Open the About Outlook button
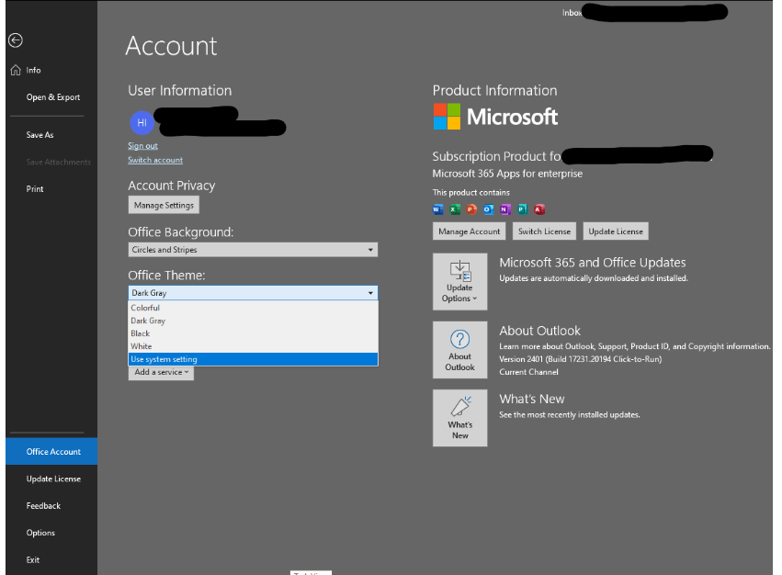 [x=459, y=350]
